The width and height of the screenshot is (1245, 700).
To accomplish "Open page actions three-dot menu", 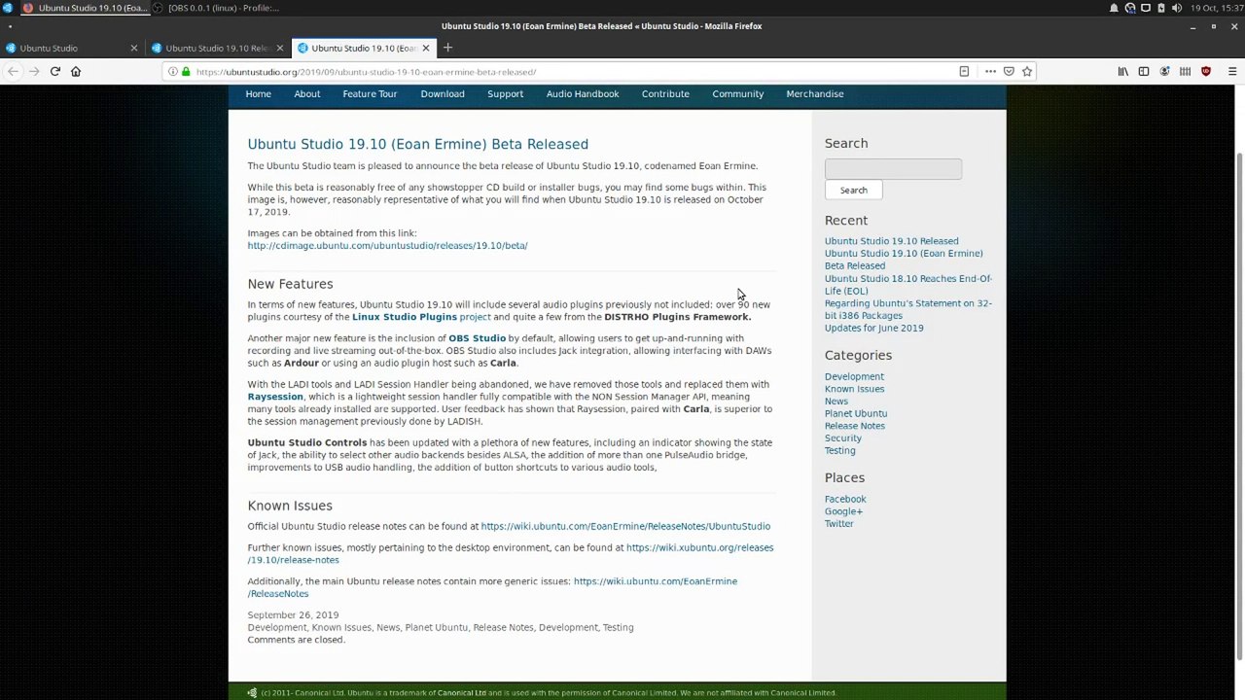I will coord(990,71).
